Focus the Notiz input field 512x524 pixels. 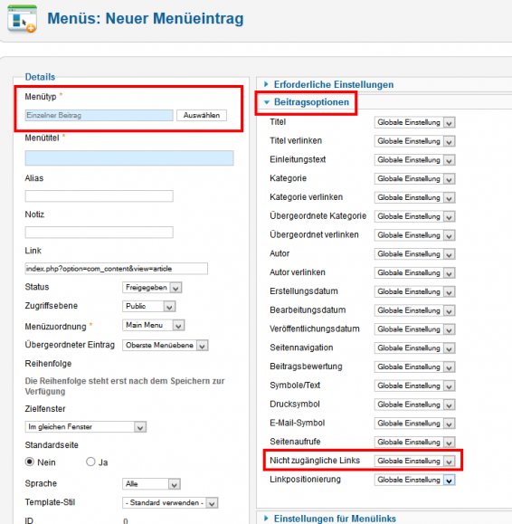pyautogui.click(x=99, y=233)
